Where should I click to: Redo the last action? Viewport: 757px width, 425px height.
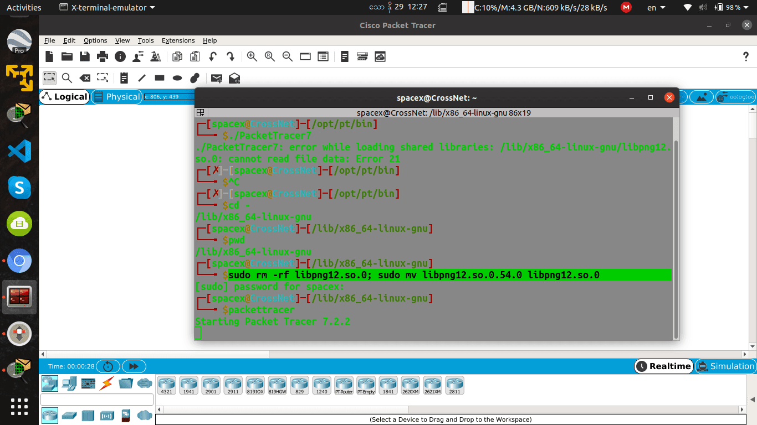coord(231,56)
